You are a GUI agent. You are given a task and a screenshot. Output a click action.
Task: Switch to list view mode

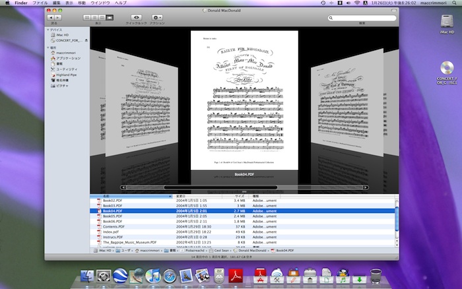pyautogui.click(x=95, y=18)
